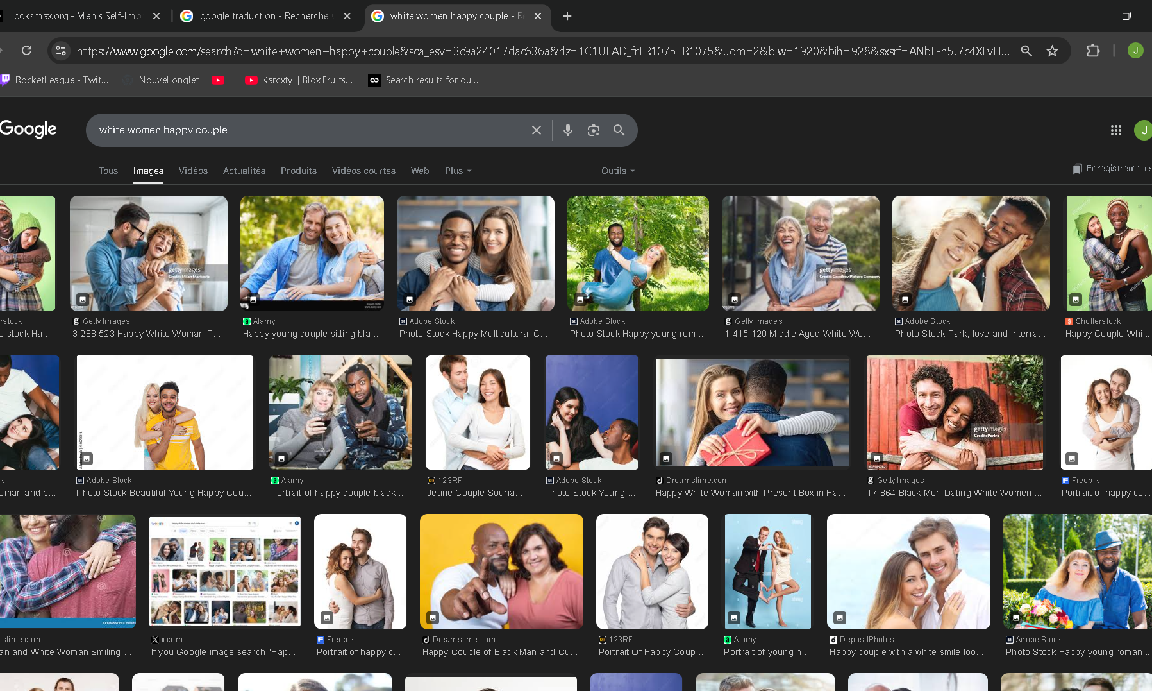Open the Google apps grid
The image size is (1152, 691).
tap(1115, 130)
